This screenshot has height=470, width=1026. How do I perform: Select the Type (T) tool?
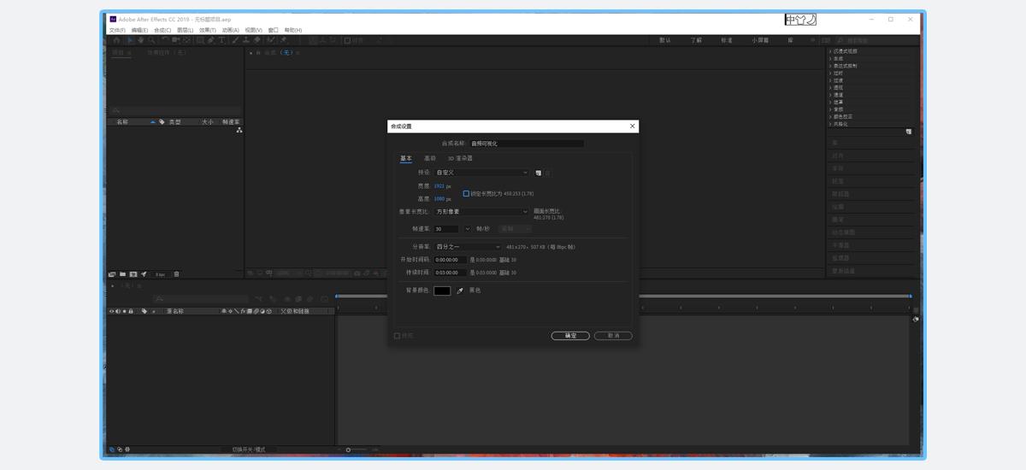pyautogui.click(x=221, y=40)
